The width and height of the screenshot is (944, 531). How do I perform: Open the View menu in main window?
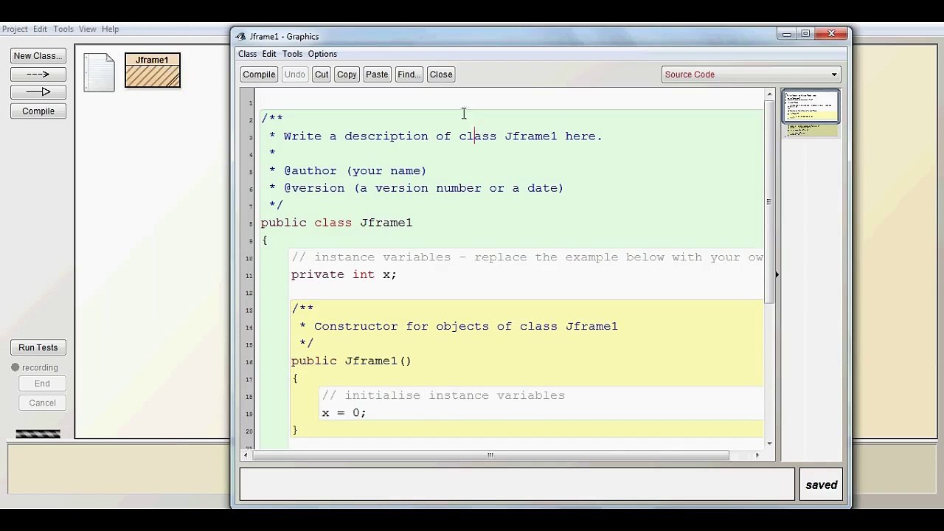coord(87,29)
